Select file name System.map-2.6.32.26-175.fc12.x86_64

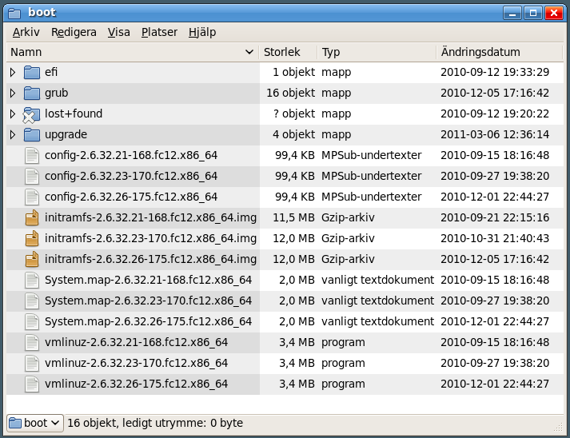coord(149,321)
